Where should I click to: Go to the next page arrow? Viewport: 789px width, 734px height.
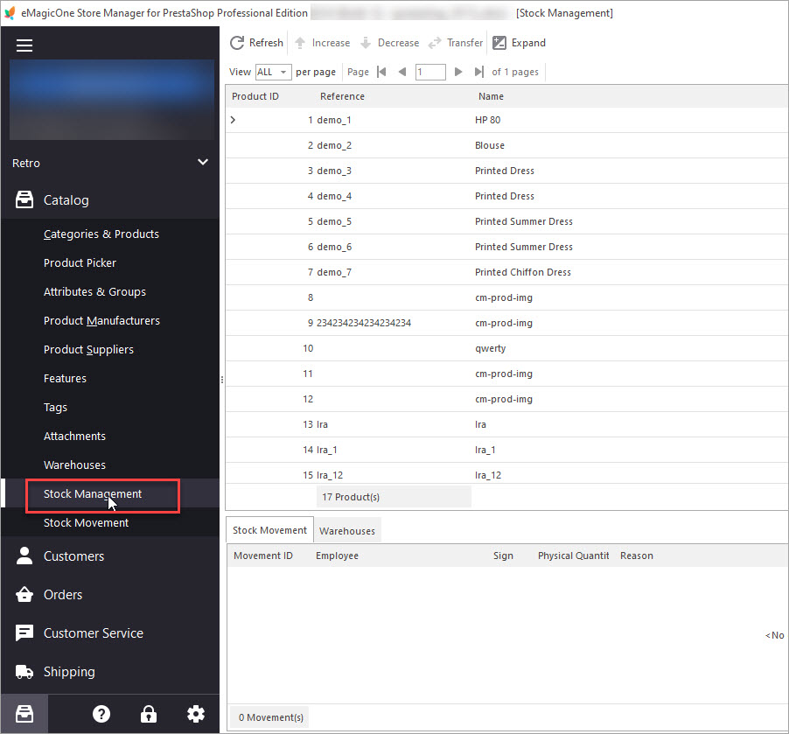(x=457, y=72)
